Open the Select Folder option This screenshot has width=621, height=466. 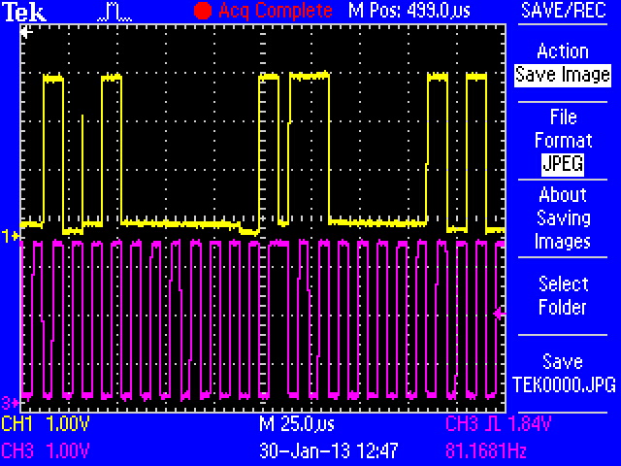click(563, 296)
